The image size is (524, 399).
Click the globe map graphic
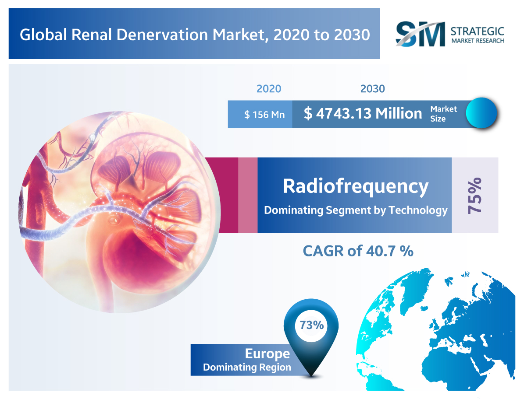click(435, 329)
